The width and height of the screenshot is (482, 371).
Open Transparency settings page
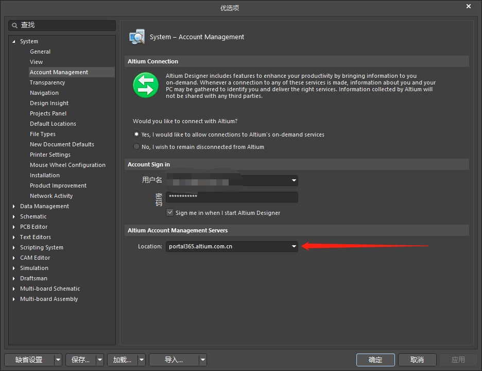[47, 82]
